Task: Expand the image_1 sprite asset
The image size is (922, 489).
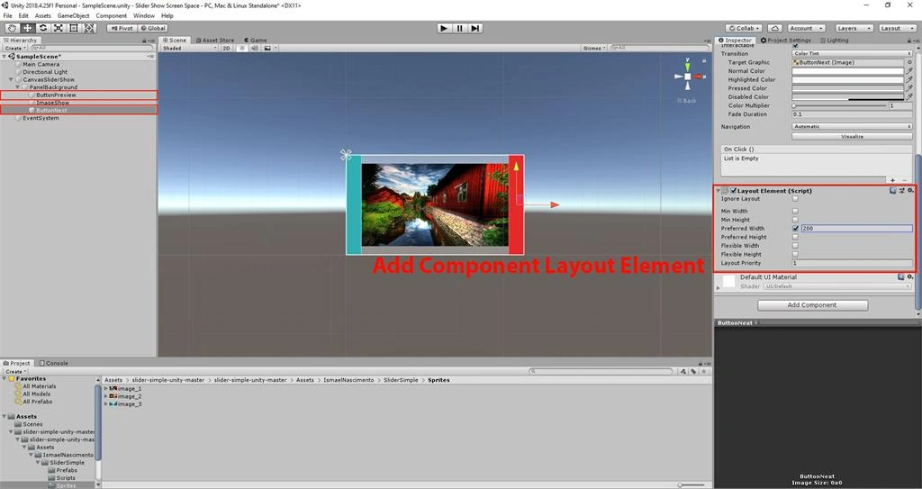Action: 106,388
